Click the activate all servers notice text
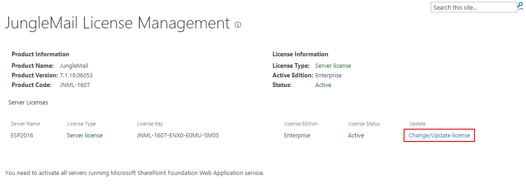Viewport: 526px width, 196px height. (x=134, y=173)
